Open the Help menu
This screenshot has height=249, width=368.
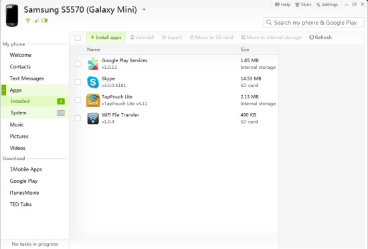click(282, 5)
